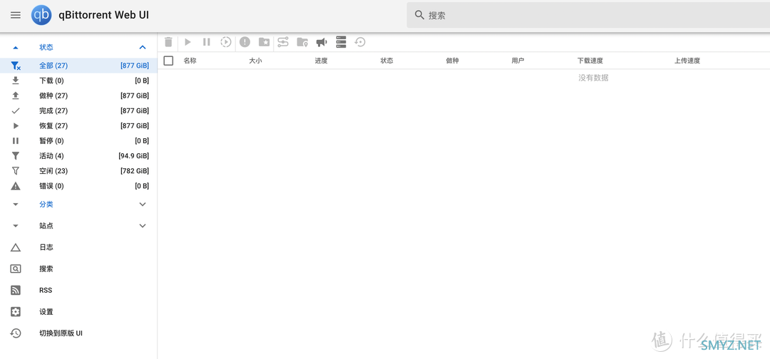
Task: Select the 恢复 (27) filter
Action: coord(78,125)
